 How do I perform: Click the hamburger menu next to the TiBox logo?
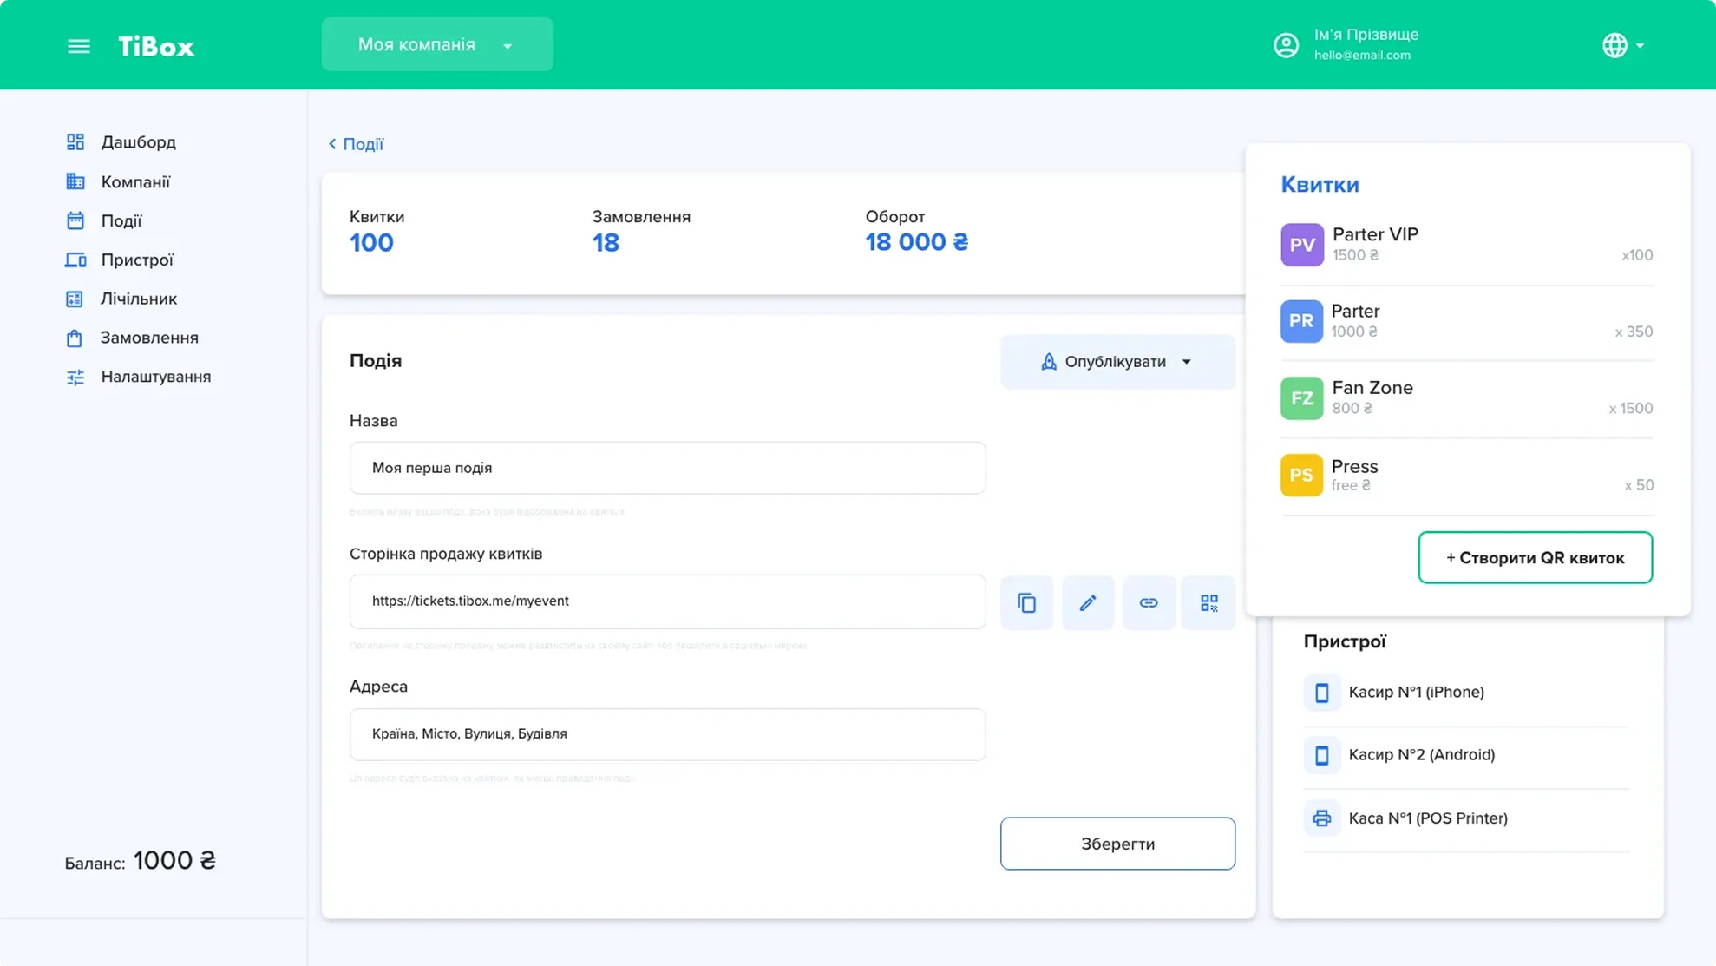click(79, 46)
